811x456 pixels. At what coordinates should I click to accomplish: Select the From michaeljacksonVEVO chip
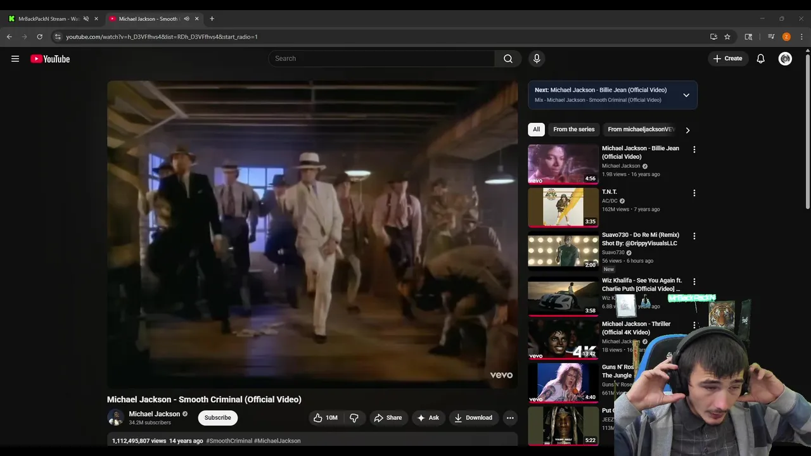641,129
